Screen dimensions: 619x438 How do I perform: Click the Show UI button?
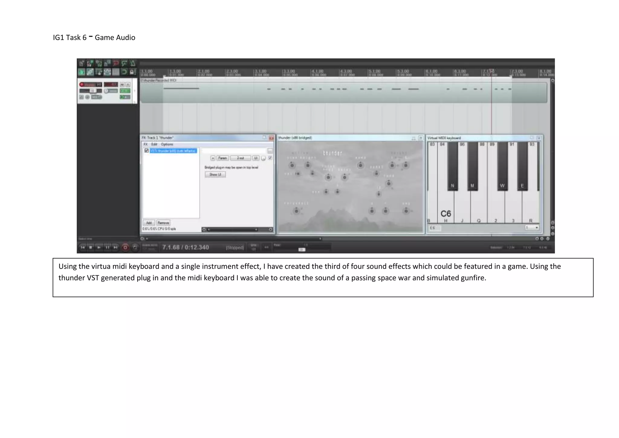[x=215, y=175]
